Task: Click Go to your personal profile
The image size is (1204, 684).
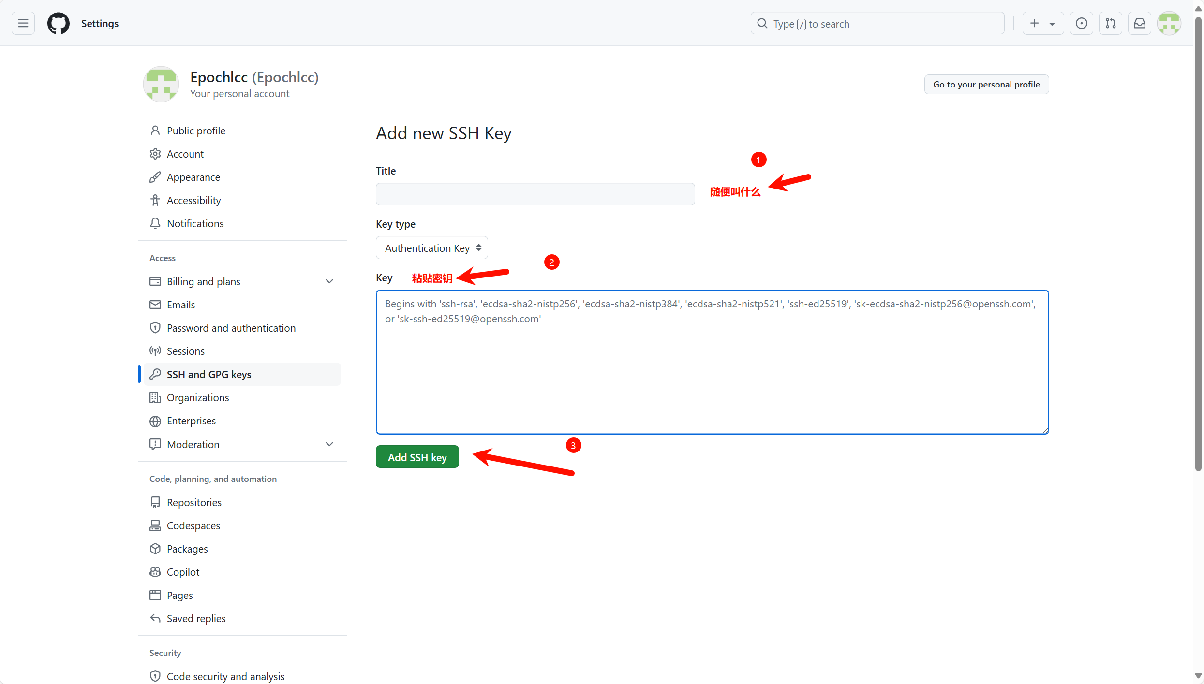Action: click(986, 84)
